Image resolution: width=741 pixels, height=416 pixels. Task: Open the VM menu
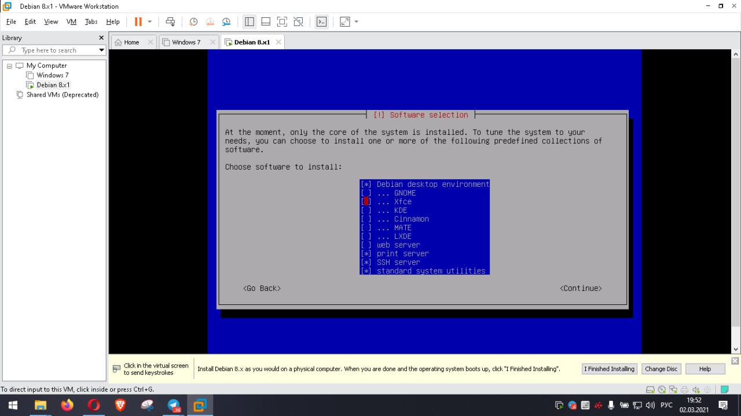(71, 21)
